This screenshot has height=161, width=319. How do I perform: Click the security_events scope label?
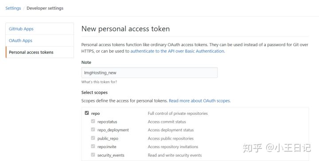[x=111, y=155]
